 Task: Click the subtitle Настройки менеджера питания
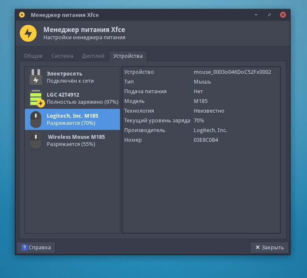click(x=84, y=37)
